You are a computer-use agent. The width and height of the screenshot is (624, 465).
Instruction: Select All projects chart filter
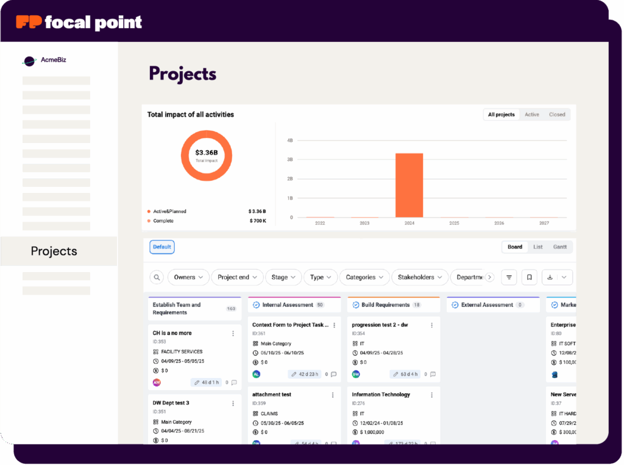(501, 114)
